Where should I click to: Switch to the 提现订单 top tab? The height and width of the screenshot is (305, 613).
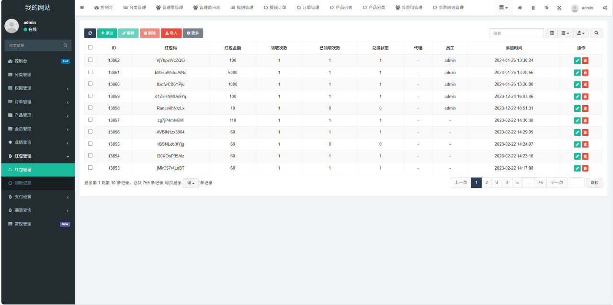click(275, 8)
